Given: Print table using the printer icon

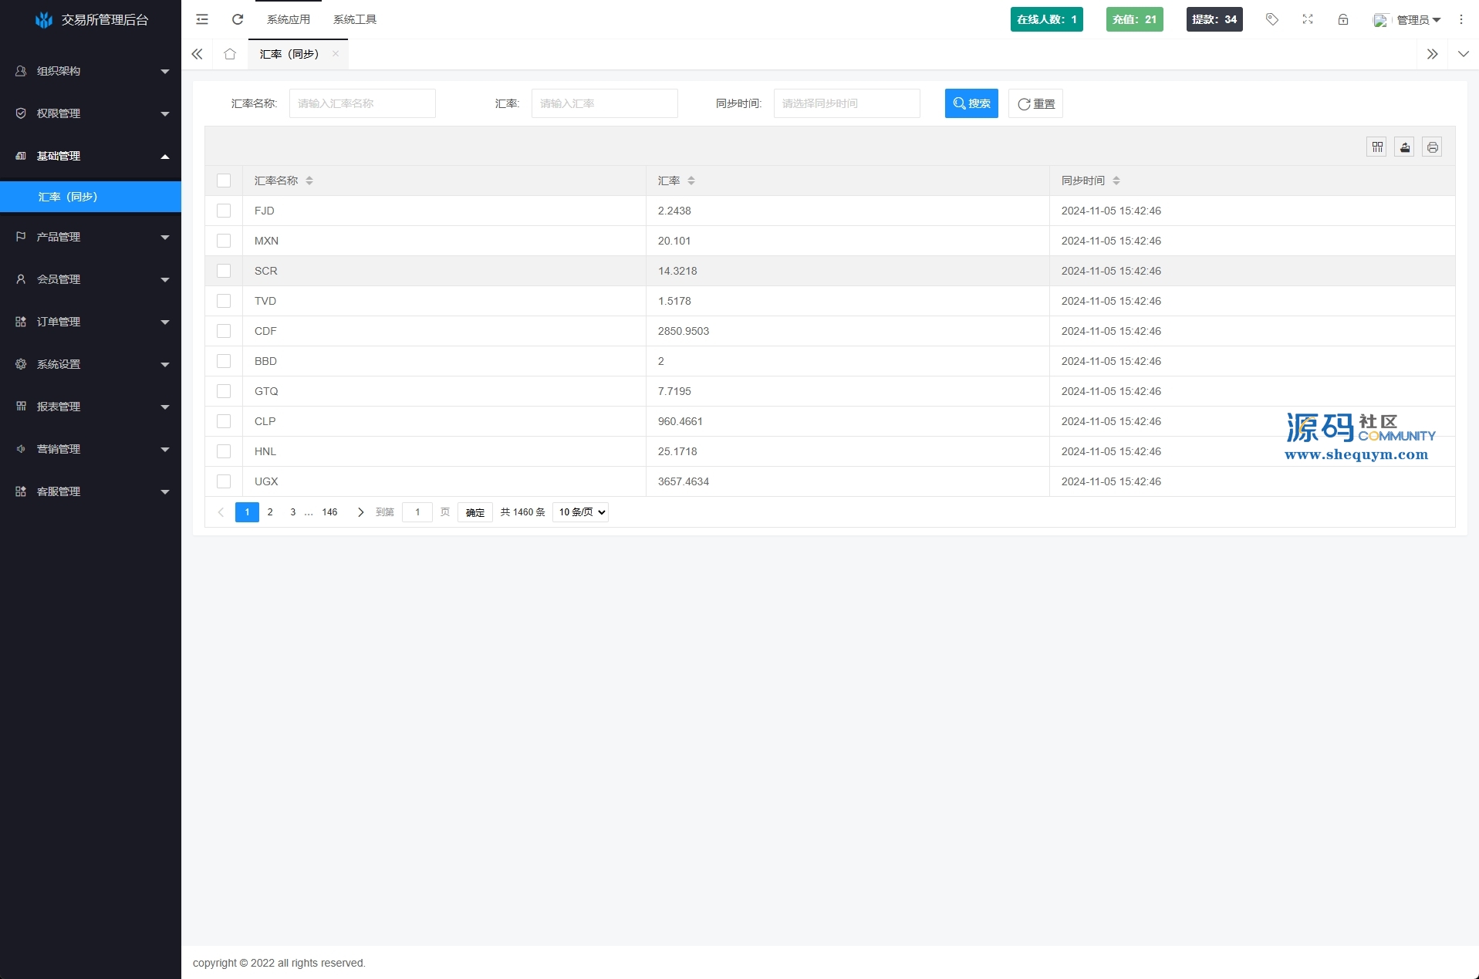Looking at the screenshot, I should pos(1432,147).
